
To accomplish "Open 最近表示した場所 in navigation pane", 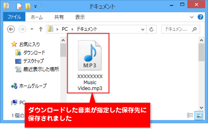I will [x=41, y=69].
